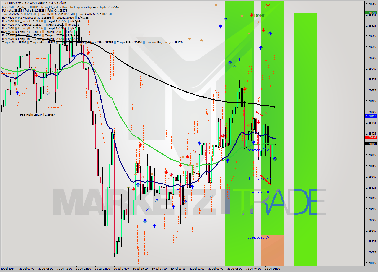Click the 'Target 423: 1.29765' text
Viewport: 378px width, 272px height.
[x=100, y=42]
